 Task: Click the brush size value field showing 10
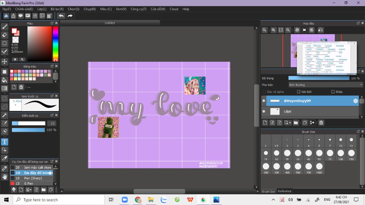tap(52, 123)
